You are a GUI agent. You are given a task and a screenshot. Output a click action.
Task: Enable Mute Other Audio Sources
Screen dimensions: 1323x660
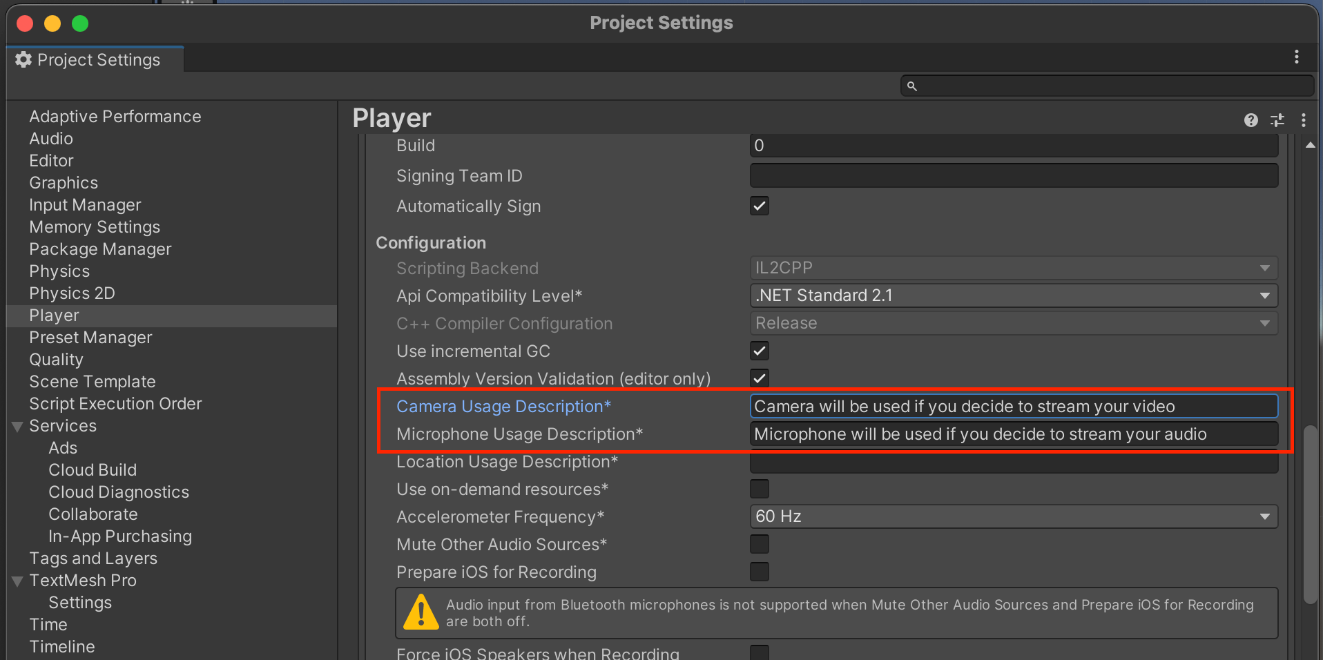(758, 544)
